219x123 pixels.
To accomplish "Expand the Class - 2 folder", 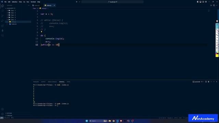I will [13, 13].
